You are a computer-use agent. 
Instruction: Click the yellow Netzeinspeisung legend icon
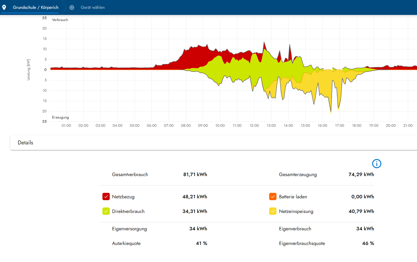[x=273, y=211]
